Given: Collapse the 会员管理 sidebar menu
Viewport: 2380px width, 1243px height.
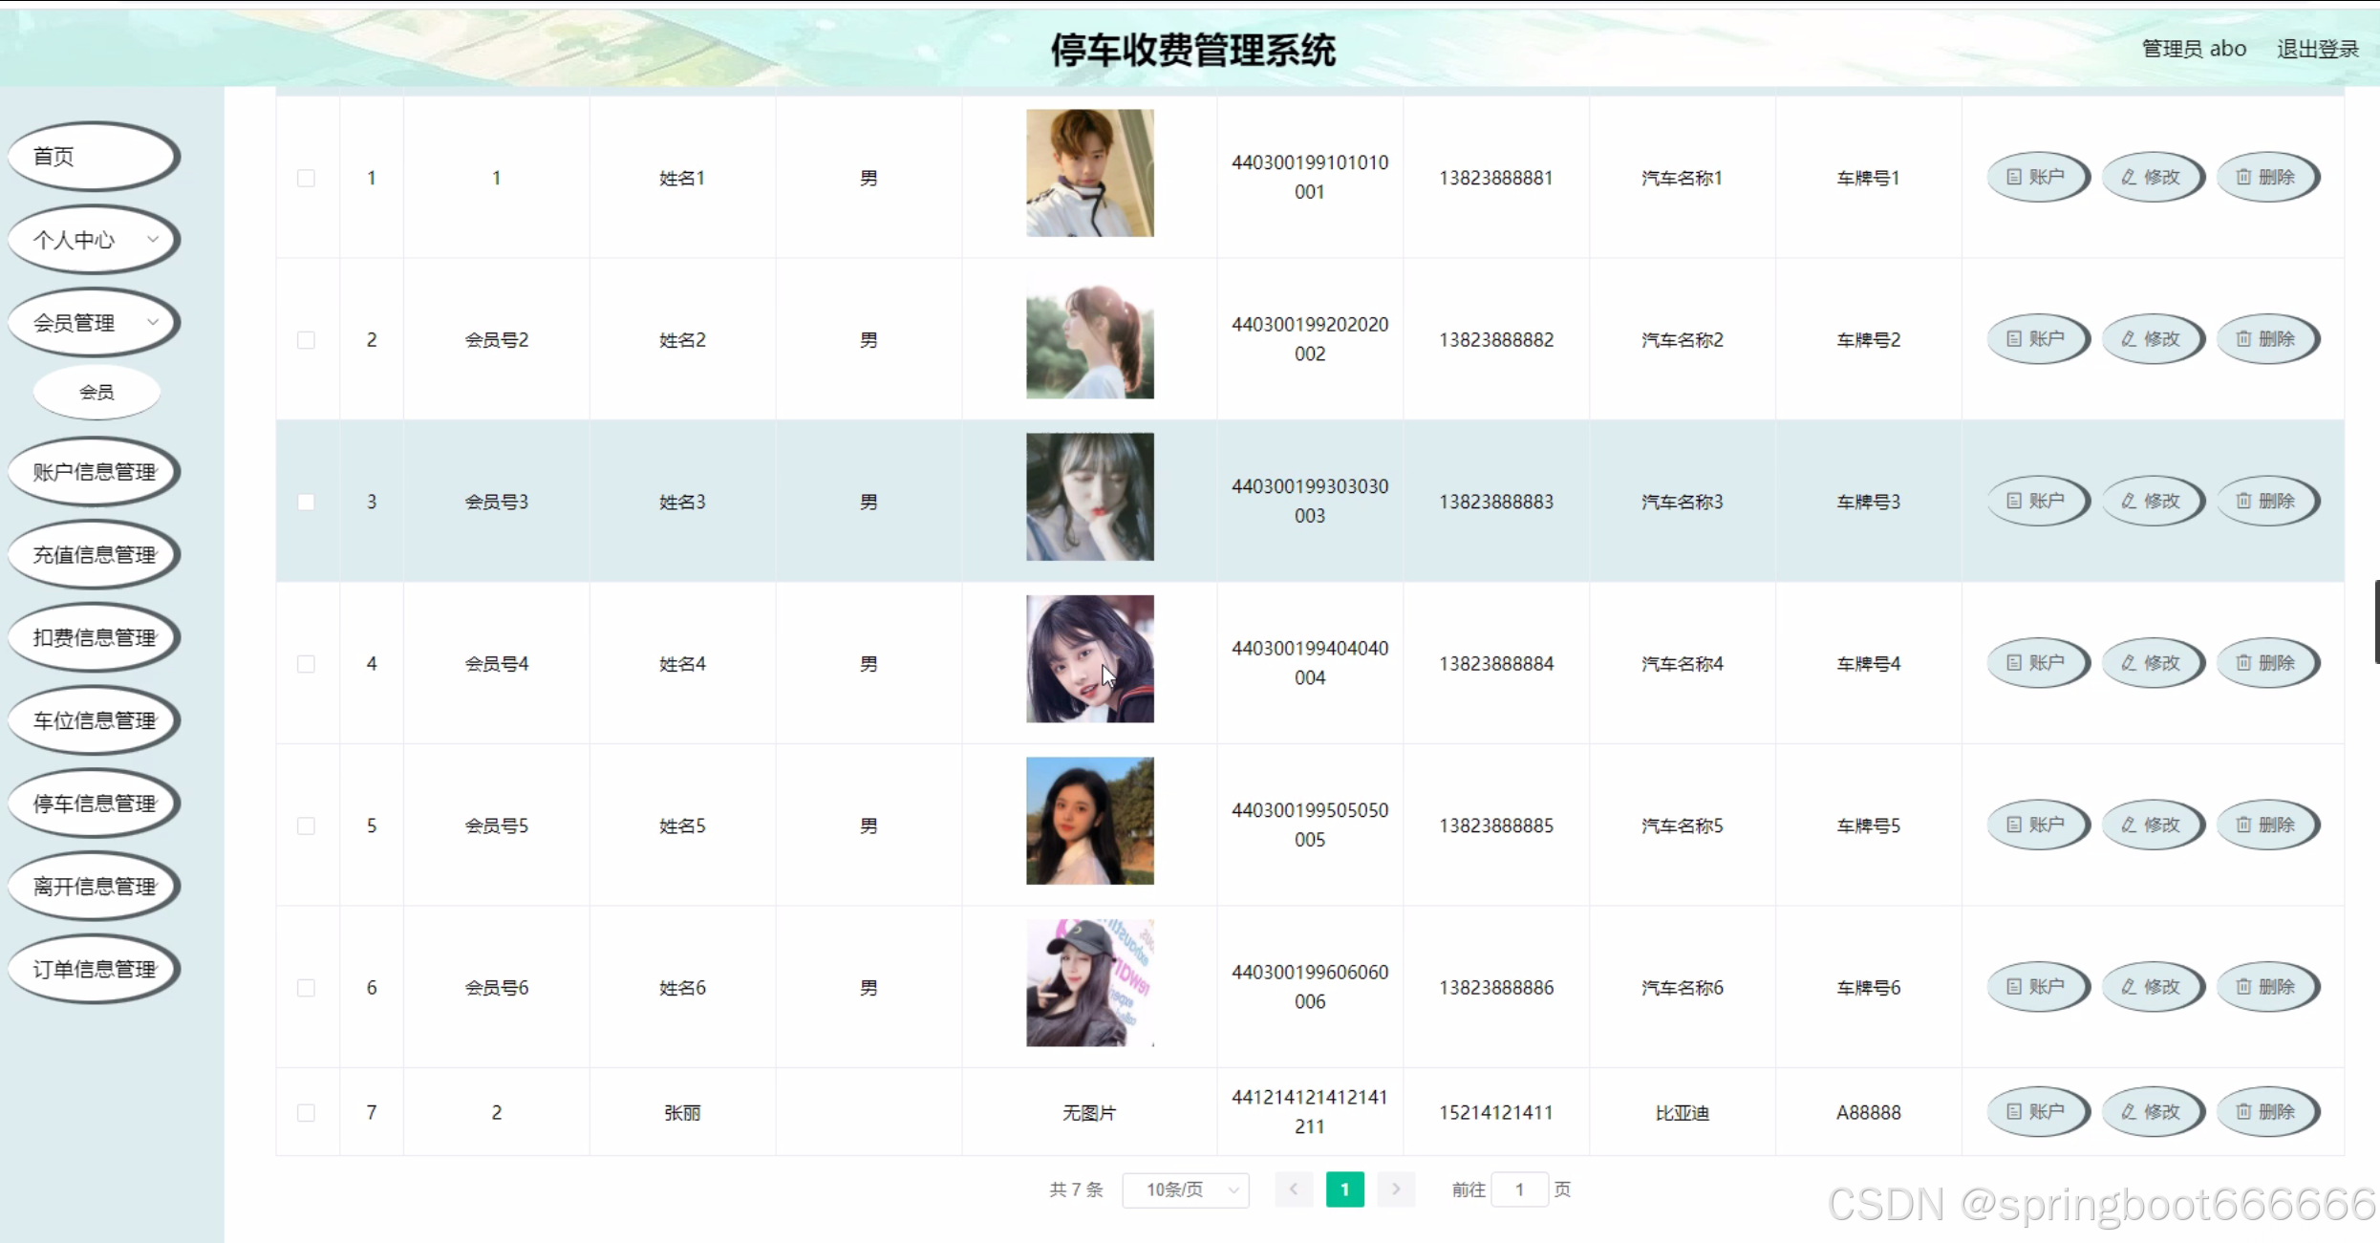Looking at the screenshot, I should 94,323.
